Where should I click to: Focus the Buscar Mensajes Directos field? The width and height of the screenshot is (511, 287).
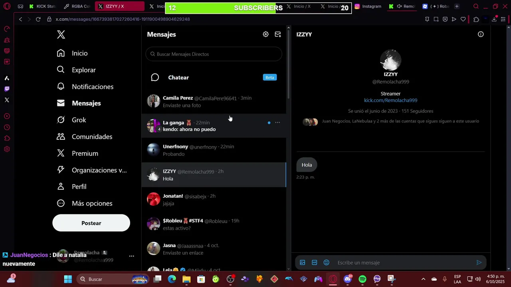tap(214, 54)
